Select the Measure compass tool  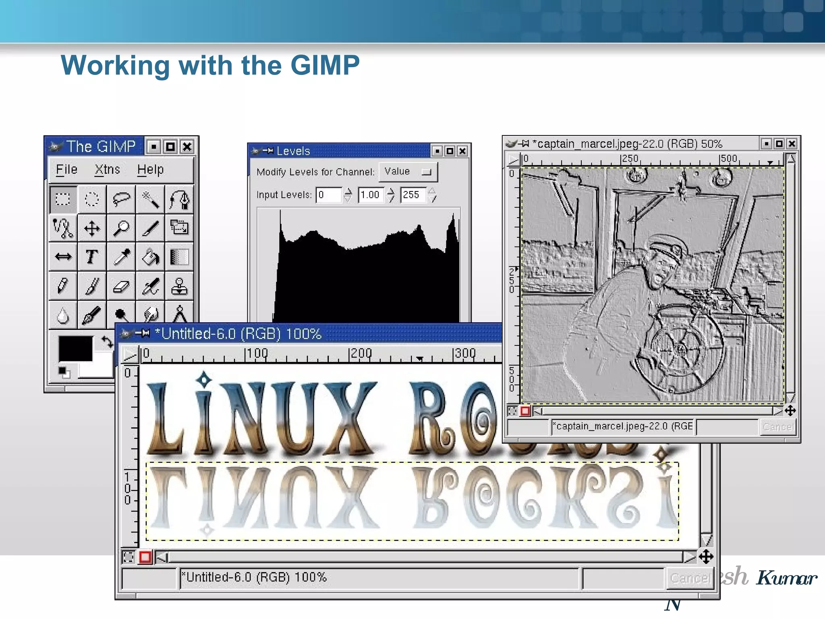click(x=179, y=313)
